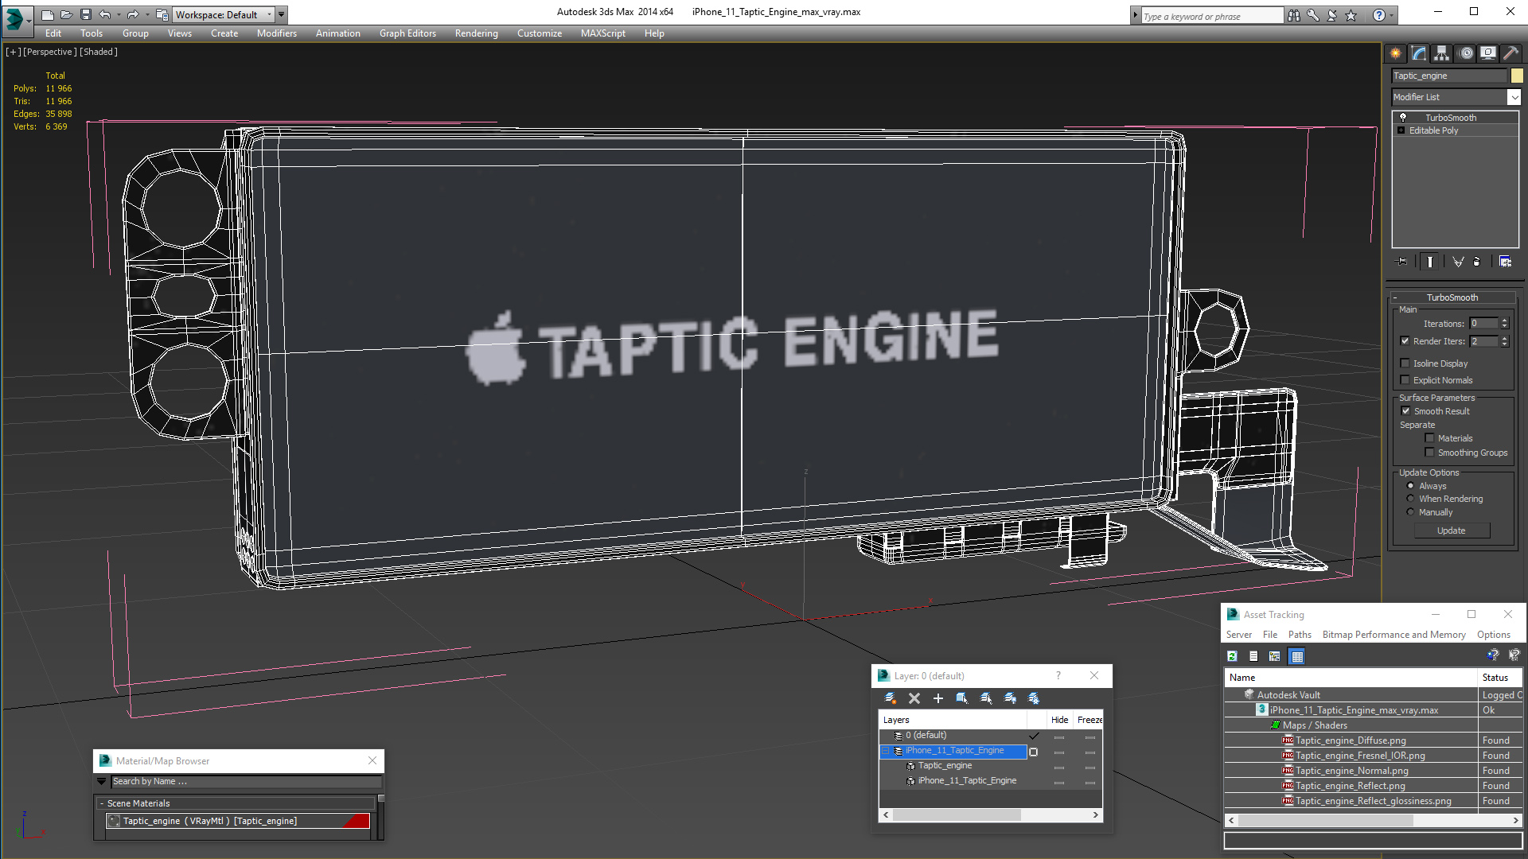This screenshot has height=859, width=1528.
Task: Collapse iPhone_11_Taptic_Engine layer tree
Action: coord(885,751)
